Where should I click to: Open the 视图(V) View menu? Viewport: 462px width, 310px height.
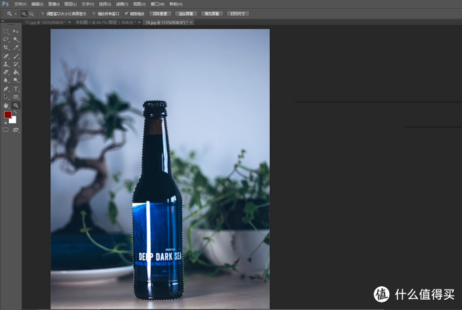pyautogui.click(x=139, y=4)
